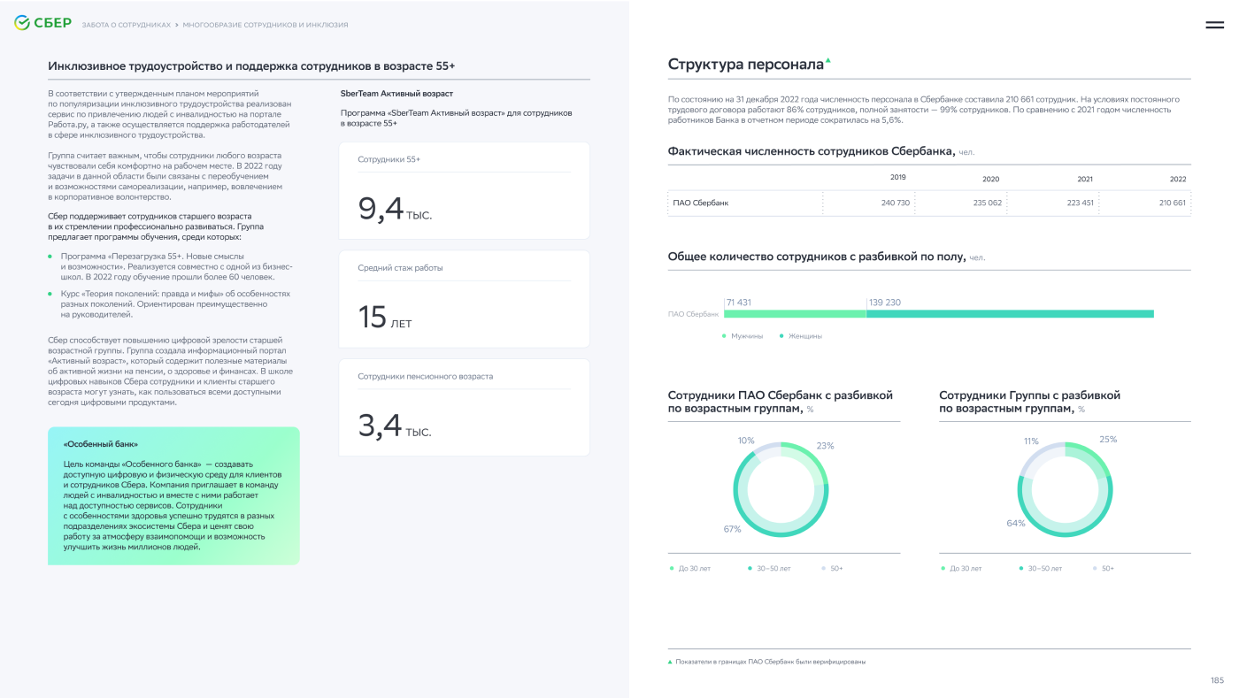The width and height of the screenshot is (1239, 698).
Task: Click 11% label on the Group donut chart
Action: 1031,441
